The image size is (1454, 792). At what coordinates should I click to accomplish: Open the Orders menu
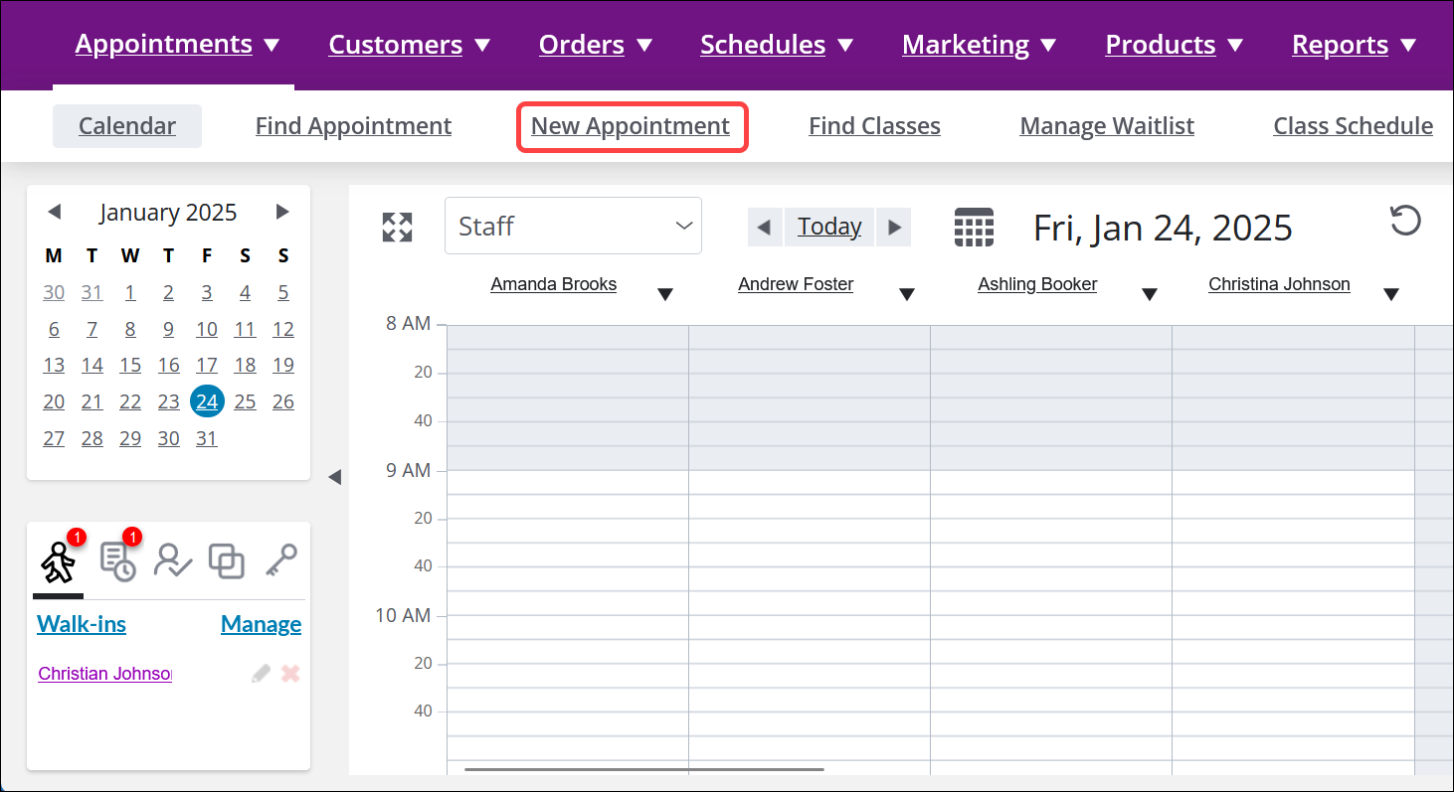point(596,45)
